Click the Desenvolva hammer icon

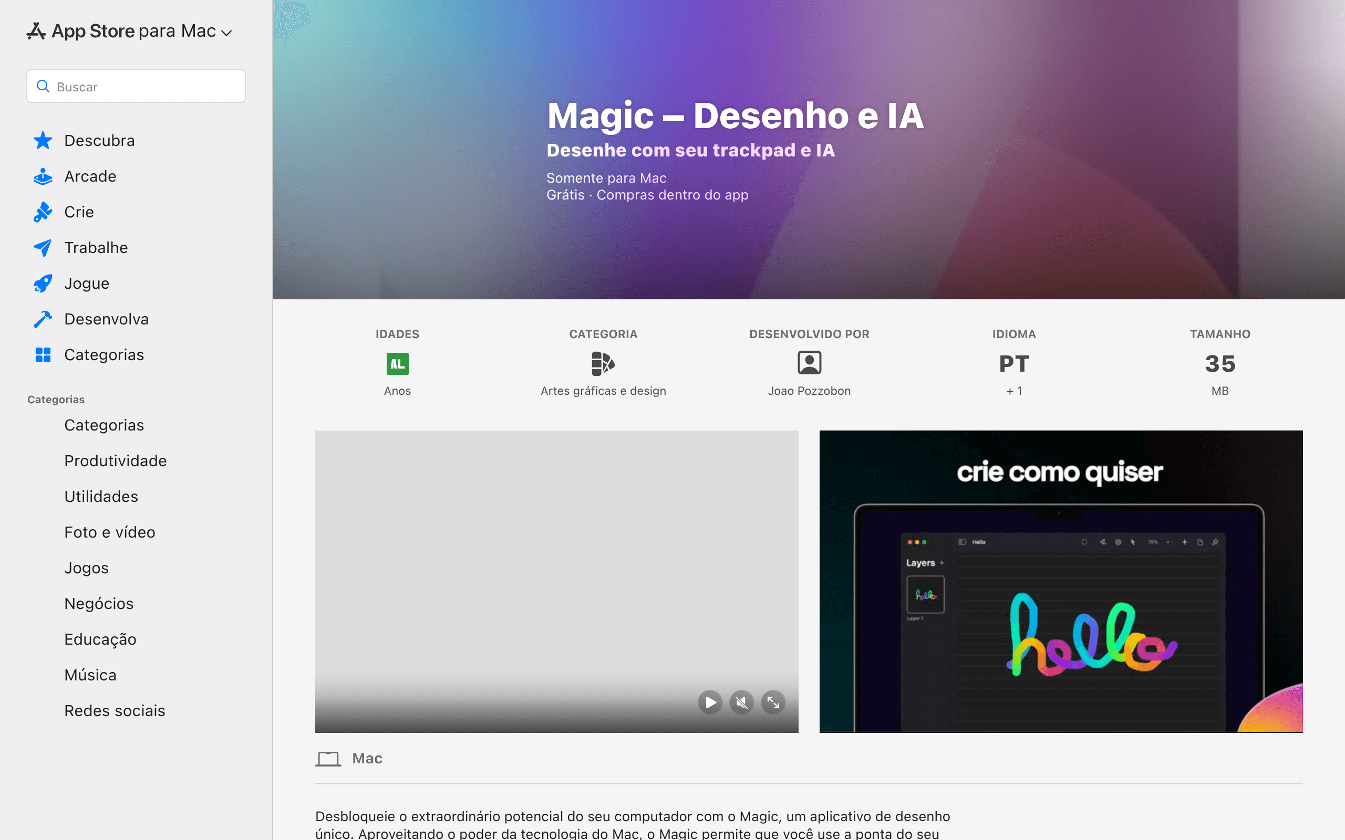tap(43, 319)
